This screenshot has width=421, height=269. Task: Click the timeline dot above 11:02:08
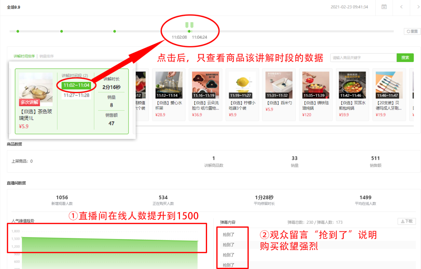pyautogui.click(x=189, y=32)
